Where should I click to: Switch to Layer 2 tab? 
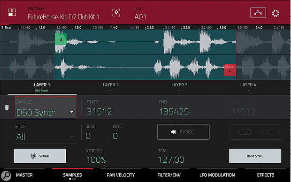point(111,87)
